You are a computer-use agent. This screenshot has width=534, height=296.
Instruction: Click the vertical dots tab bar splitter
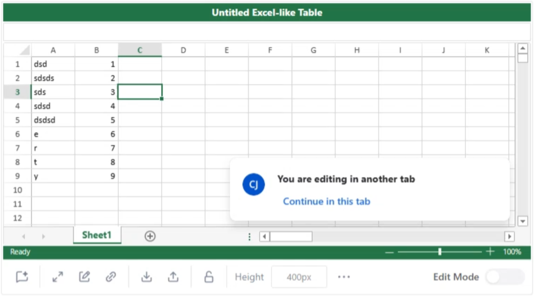(x=249, y=237)
